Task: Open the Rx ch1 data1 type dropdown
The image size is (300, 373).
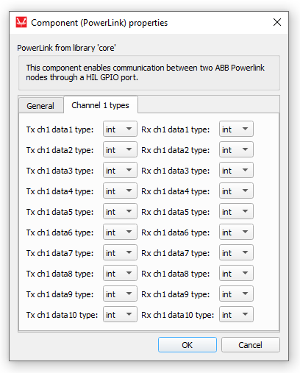Action: 236,129
